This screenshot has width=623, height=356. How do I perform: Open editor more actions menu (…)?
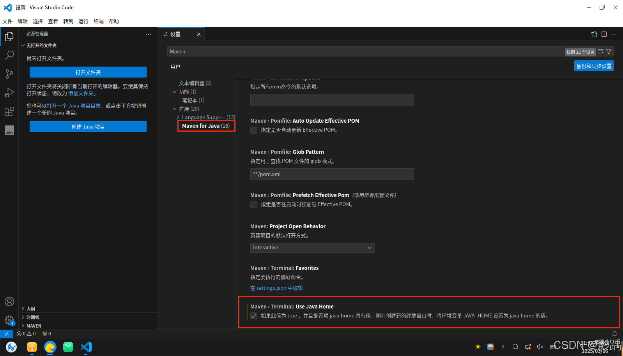[614, 34]
